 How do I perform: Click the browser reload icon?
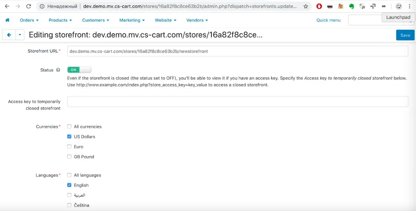pos(29,6)
